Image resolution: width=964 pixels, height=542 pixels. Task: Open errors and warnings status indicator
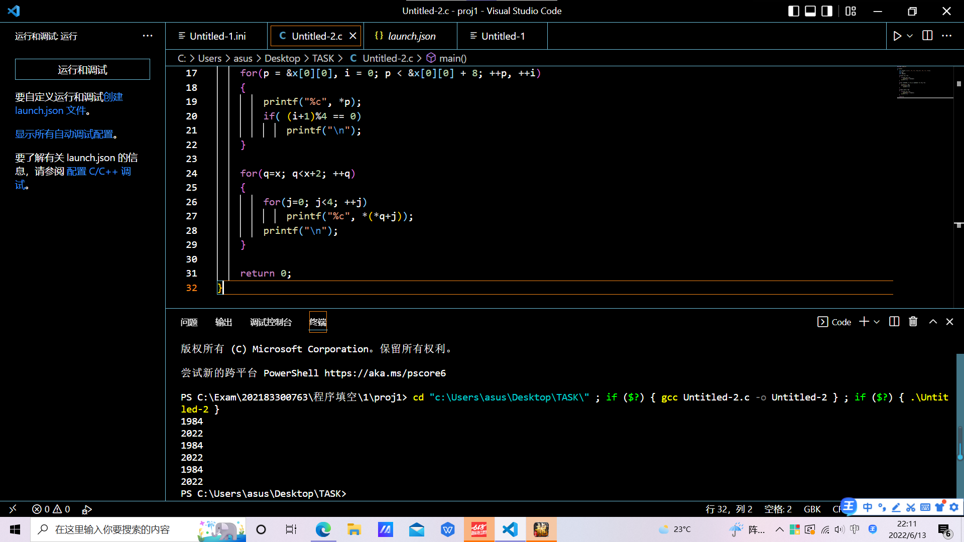pos(51,509)
